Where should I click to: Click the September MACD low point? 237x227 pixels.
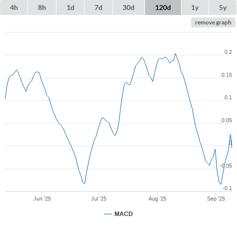221,184
